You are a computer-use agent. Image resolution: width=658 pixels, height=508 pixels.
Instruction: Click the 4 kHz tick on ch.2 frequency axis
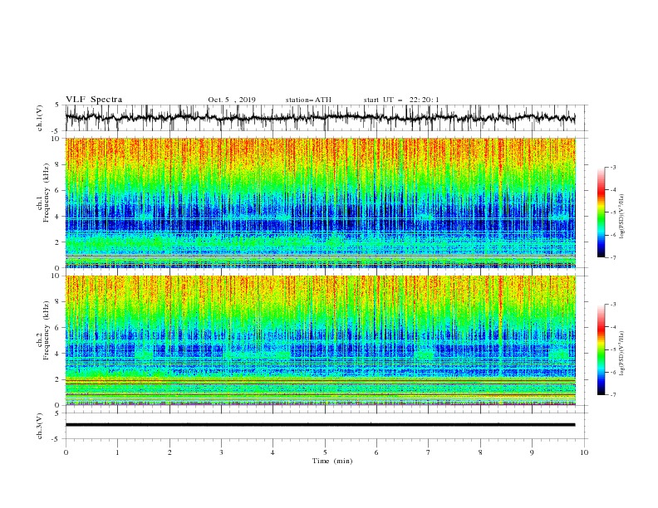[58, 354]
